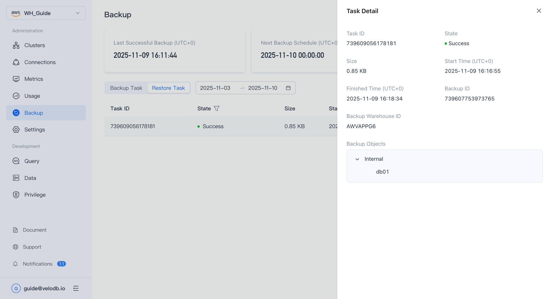The image size is (552, 299).
Task: Select the Restore Task tab
Action: tap(168, 88)
